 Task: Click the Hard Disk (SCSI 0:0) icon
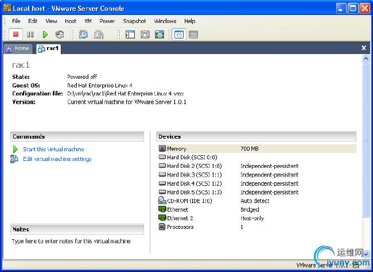pos(162,157)
